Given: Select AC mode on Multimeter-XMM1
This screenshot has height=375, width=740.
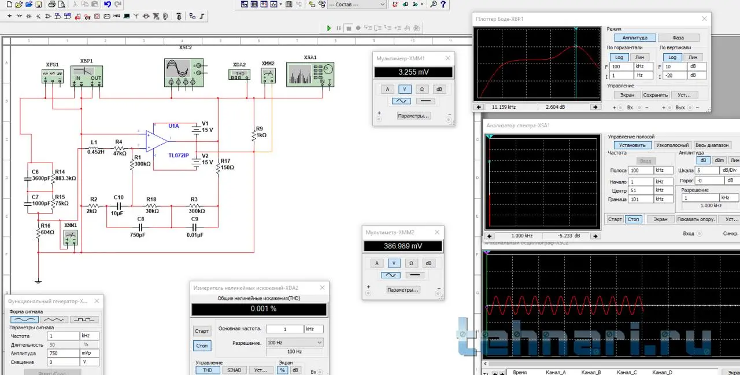Looking at the screenshot, I should click(401, 101).
